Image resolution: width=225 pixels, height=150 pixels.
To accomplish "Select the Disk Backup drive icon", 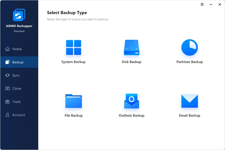I will (x=132, y=48).
